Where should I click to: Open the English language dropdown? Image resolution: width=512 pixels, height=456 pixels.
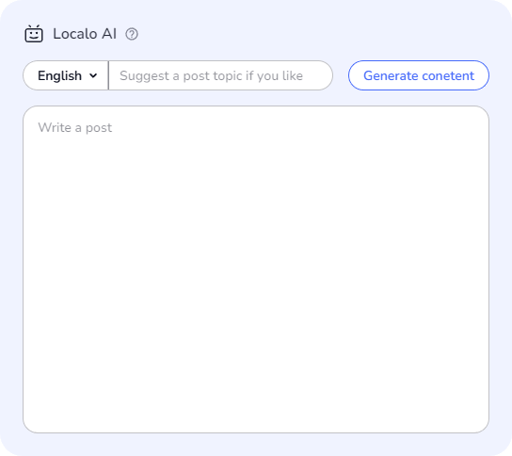(x=66, y=75)
